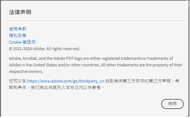Open the Cookie 首选项 link
Viewport: 190px width, 118px height.
(x=22, y=42)
